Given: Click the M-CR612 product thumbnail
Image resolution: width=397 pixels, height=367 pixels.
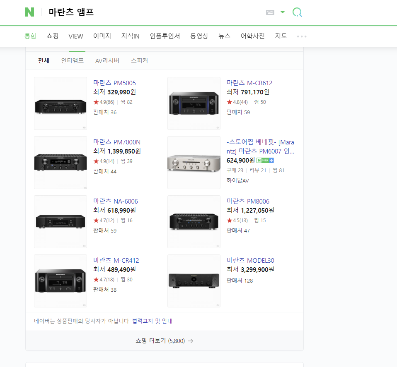Looking at the screenshot, I should click(194, 103).
